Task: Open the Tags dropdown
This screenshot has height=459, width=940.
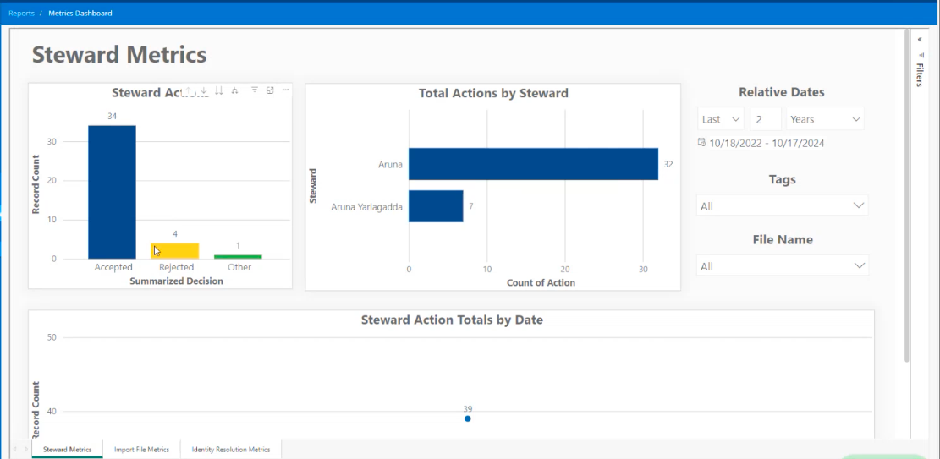Action: point(783,205)
